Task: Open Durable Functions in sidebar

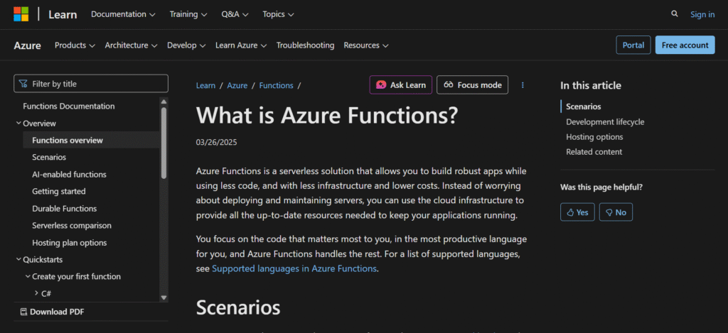Action: 65,208
